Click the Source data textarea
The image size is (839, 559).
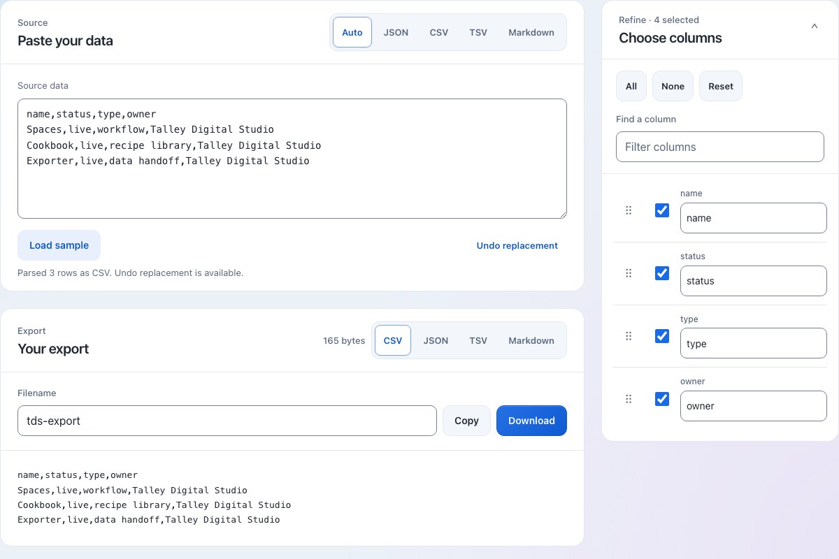point(292,159)
